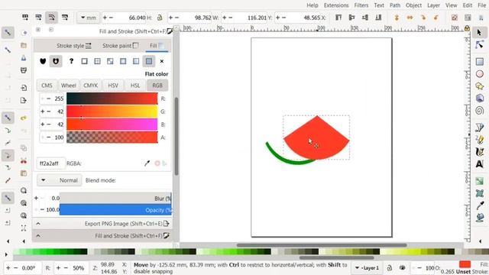Pick color with RGBA eyedropper icon
The width and height of the screenshot is (489, 275).
(147, 163)
